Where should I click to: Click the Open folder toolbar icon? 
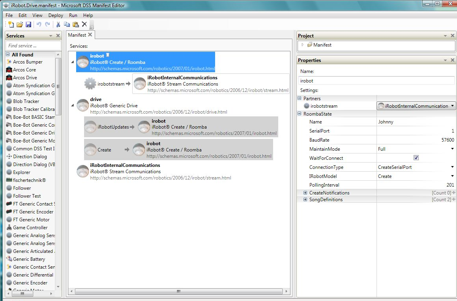point(19,24)
